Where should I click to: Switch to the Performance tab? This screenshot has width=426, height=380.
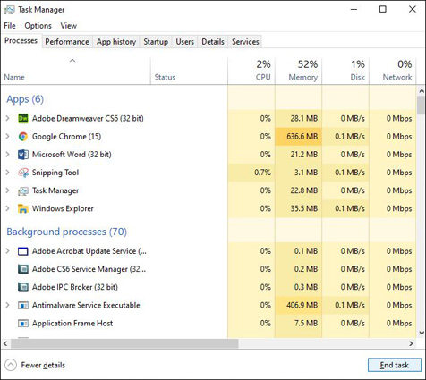click(x=67, y=42)
